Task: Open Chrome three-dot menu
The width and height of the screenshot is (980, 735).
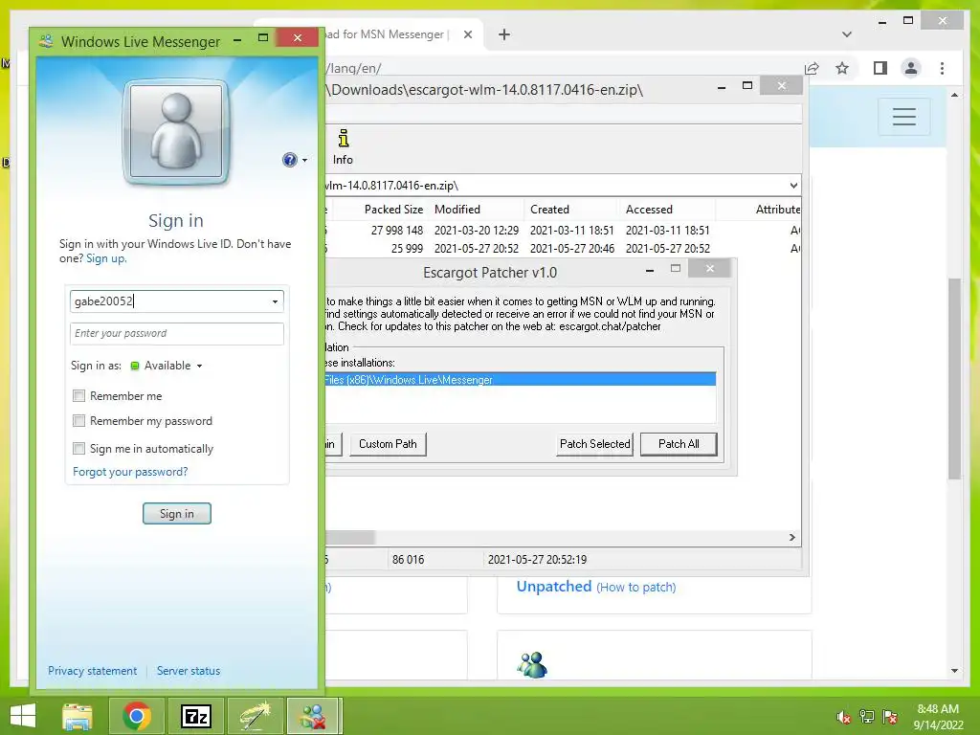Action: (942, 68)
